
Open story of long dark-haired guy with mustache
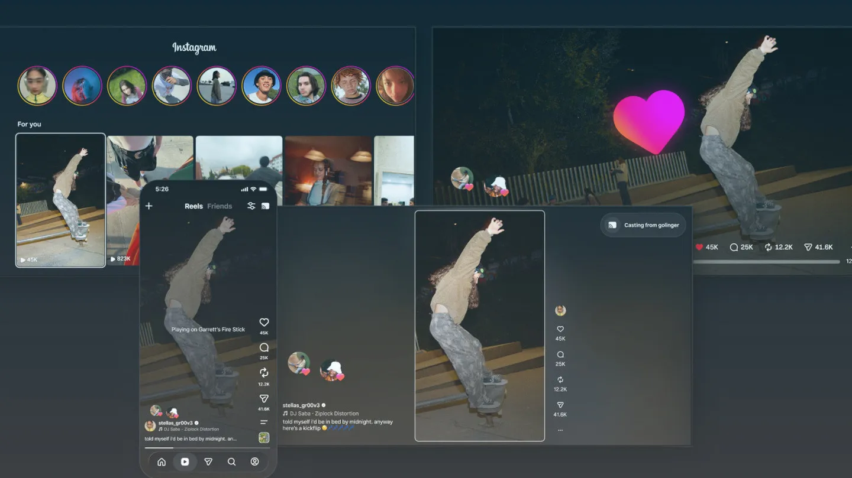coord(306,86)
